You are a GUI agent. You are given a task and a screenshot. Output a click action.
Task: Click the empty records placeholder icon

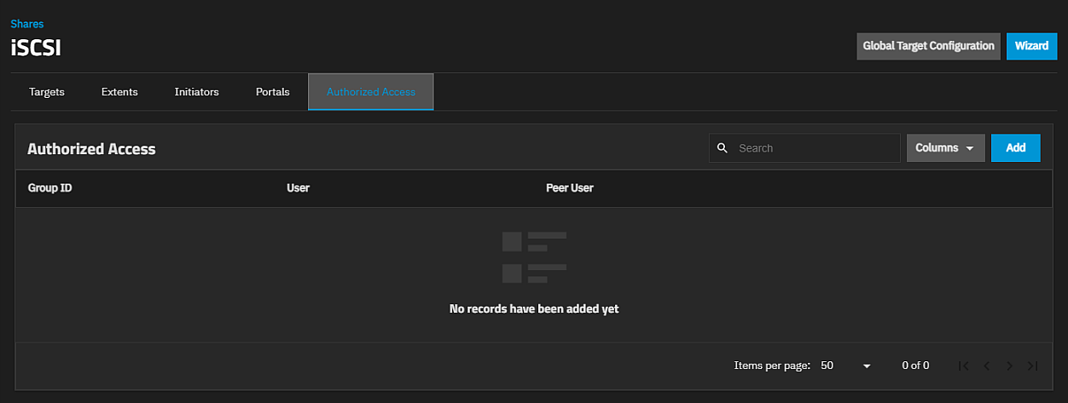tap(534, 257)
